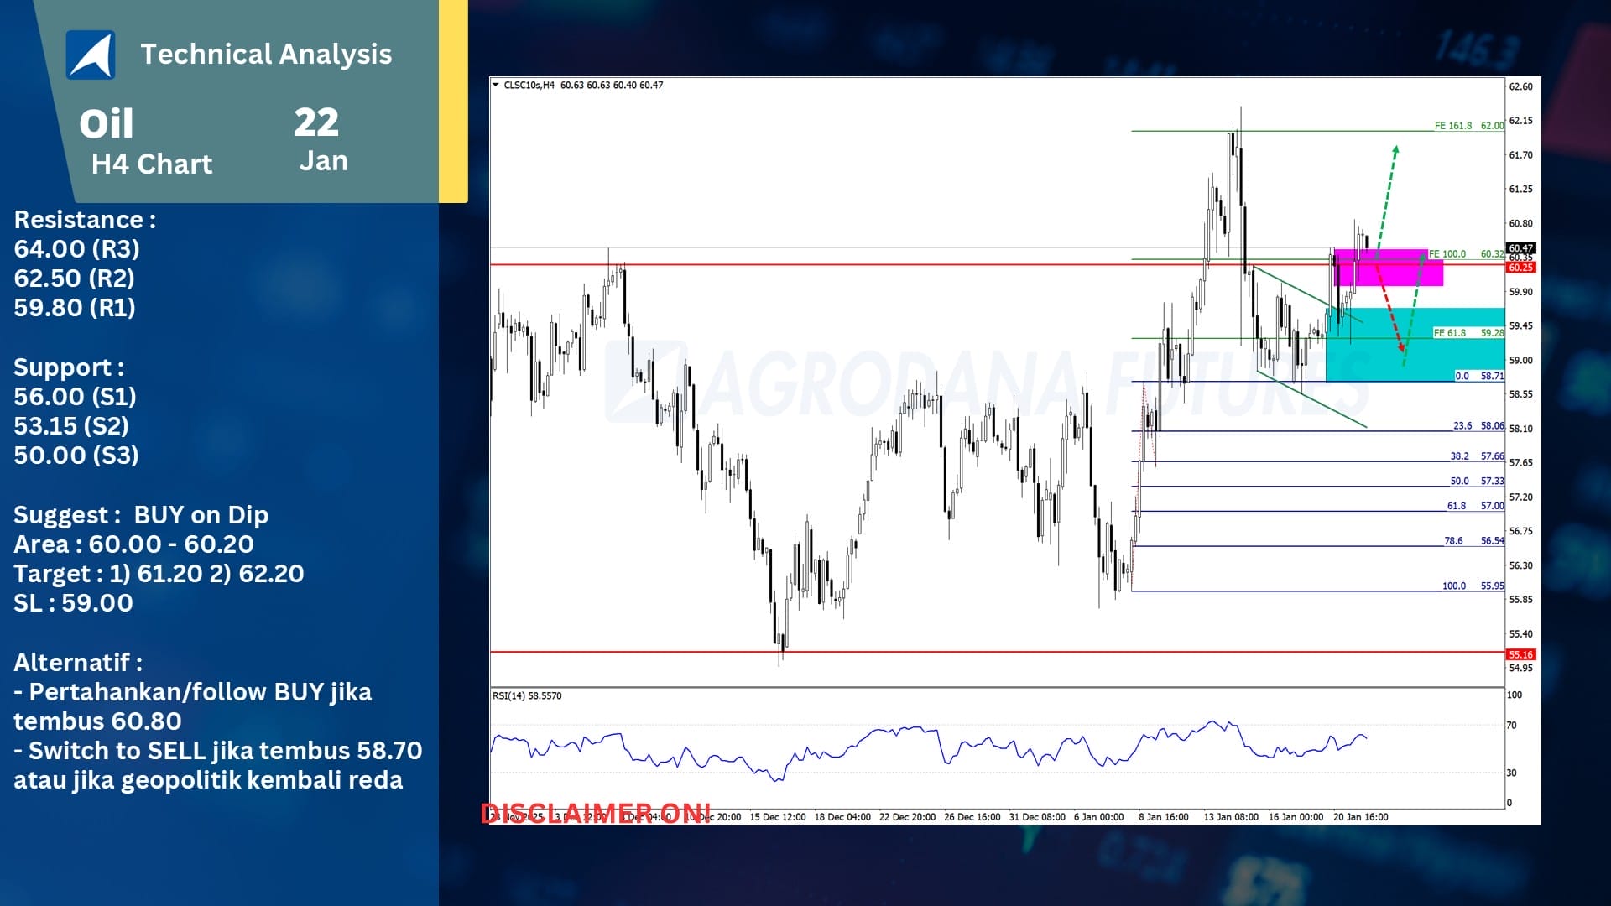The height and width of the screenshot is (906, 1611).
Task: Click the black 60.47 current price tag
Action: click(x=1520, y=248)
